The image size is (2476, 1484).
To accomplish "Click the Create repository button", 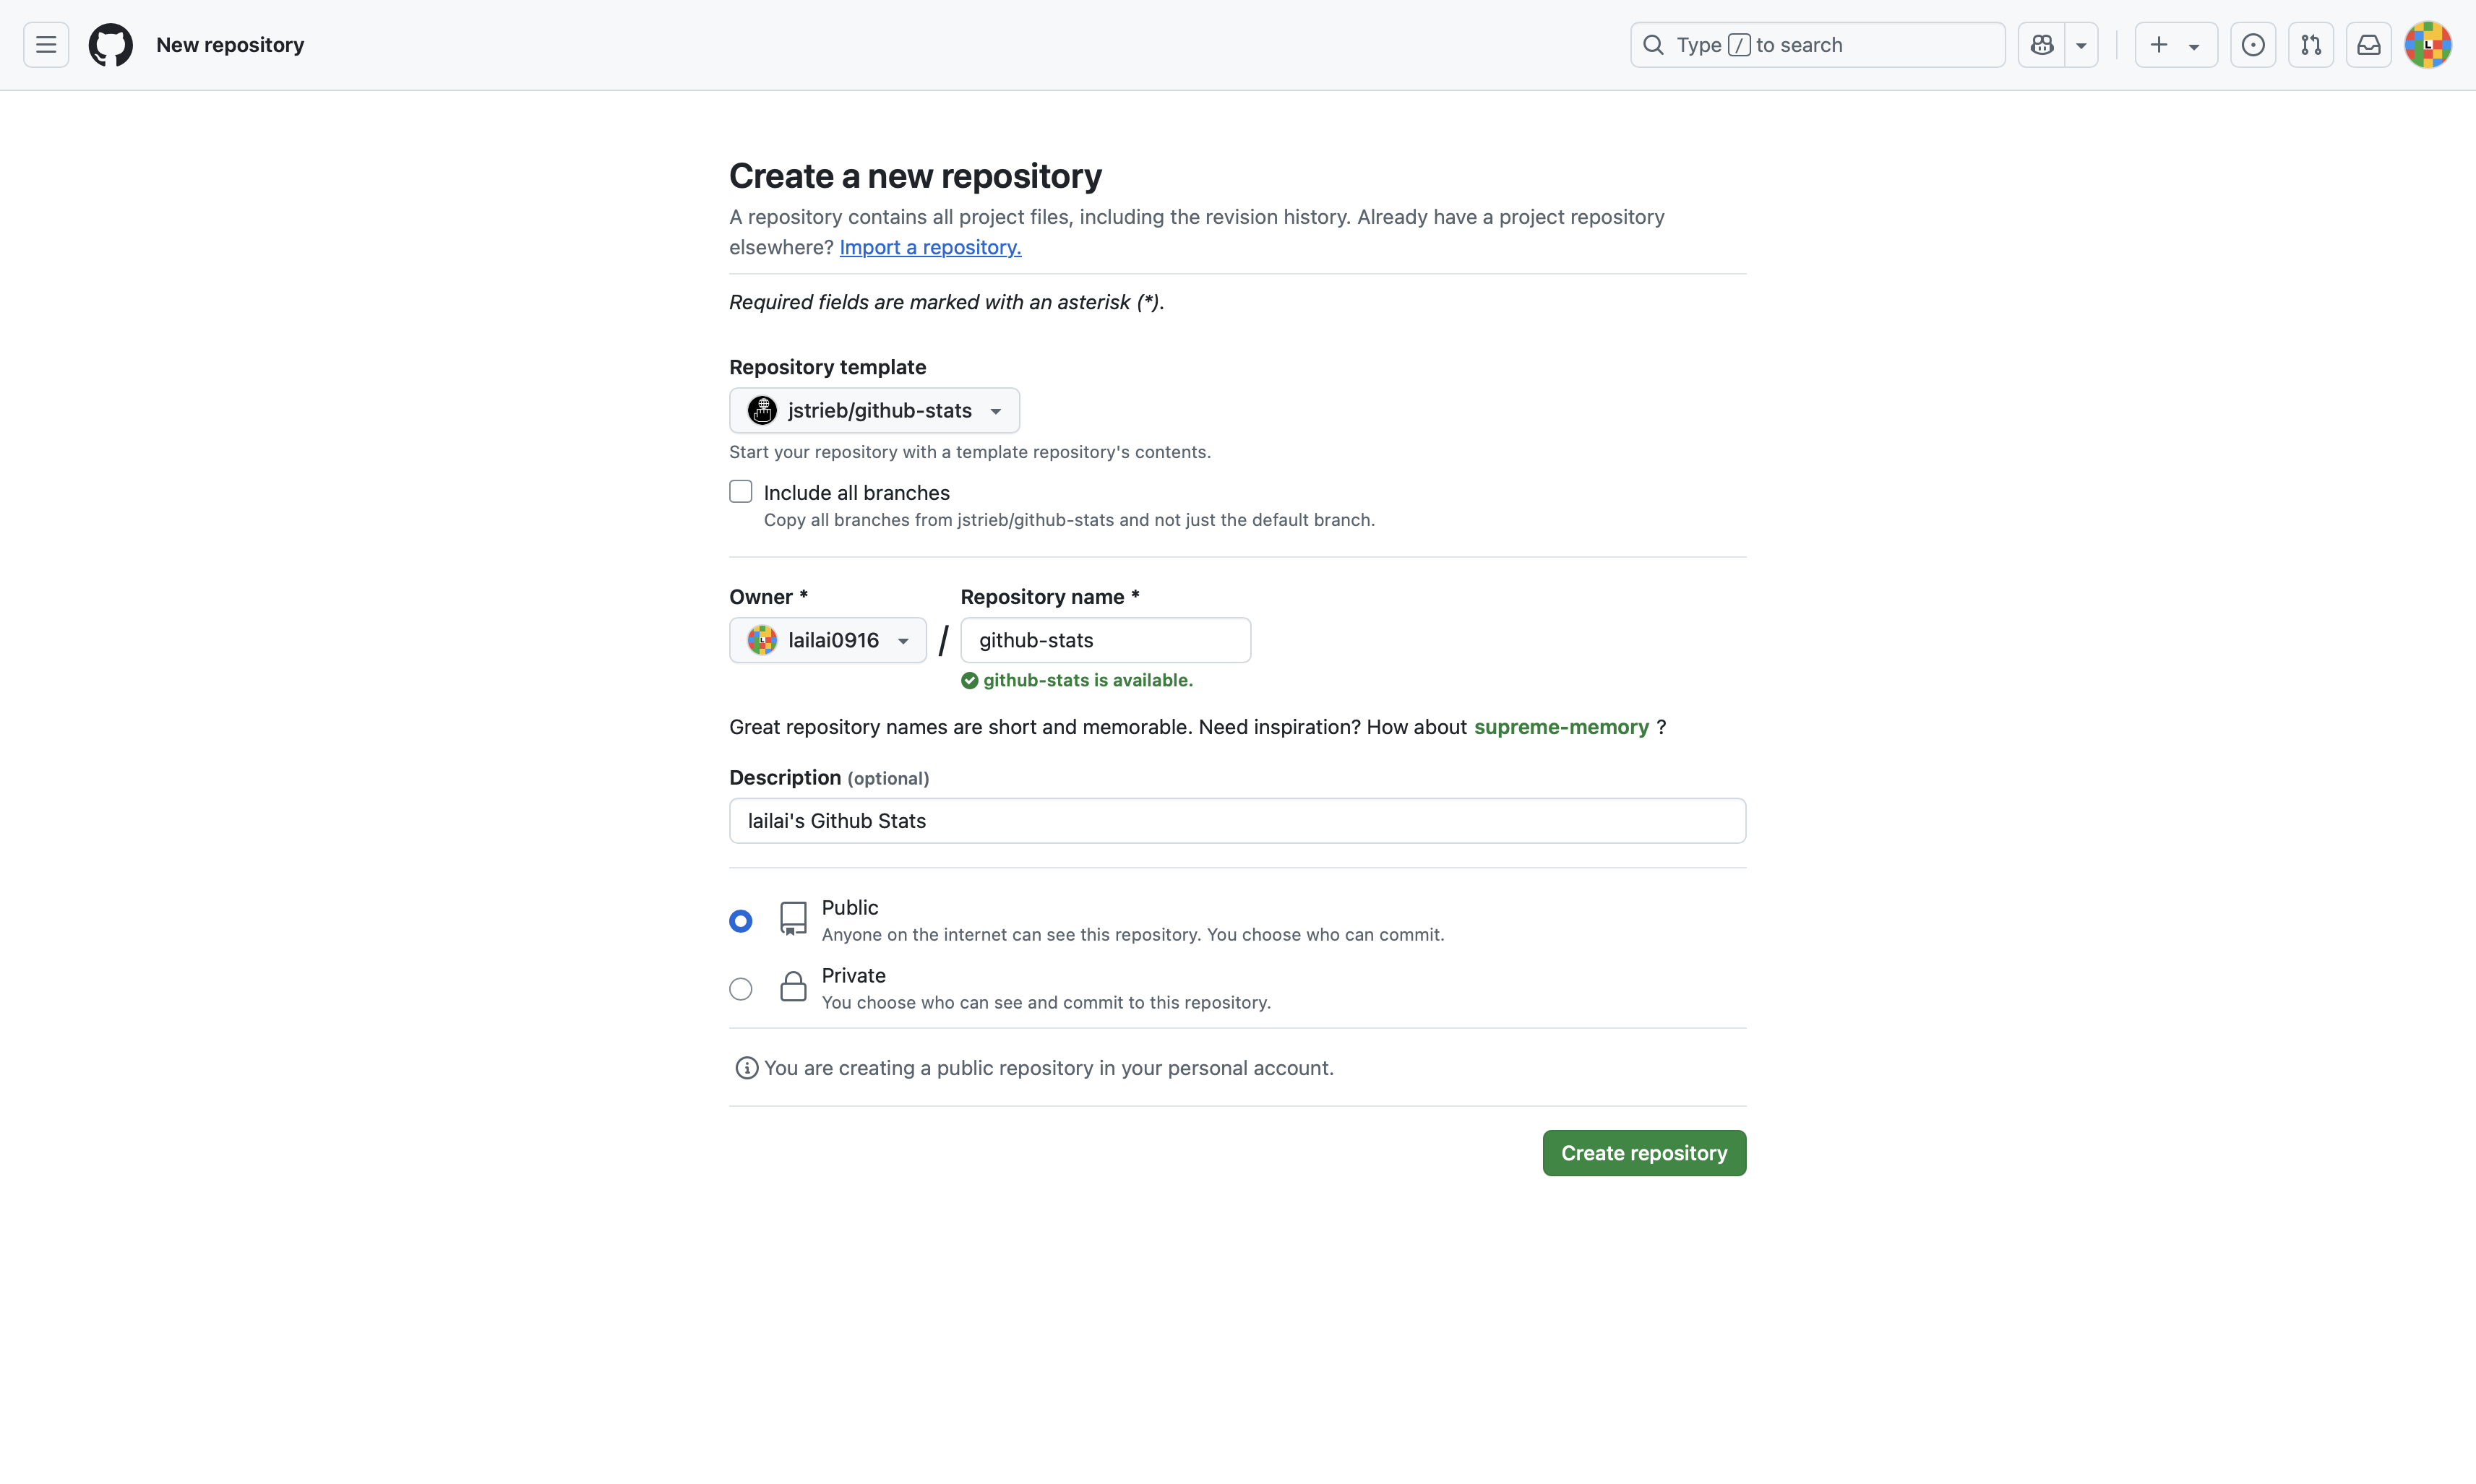I will (1644, 1153).
